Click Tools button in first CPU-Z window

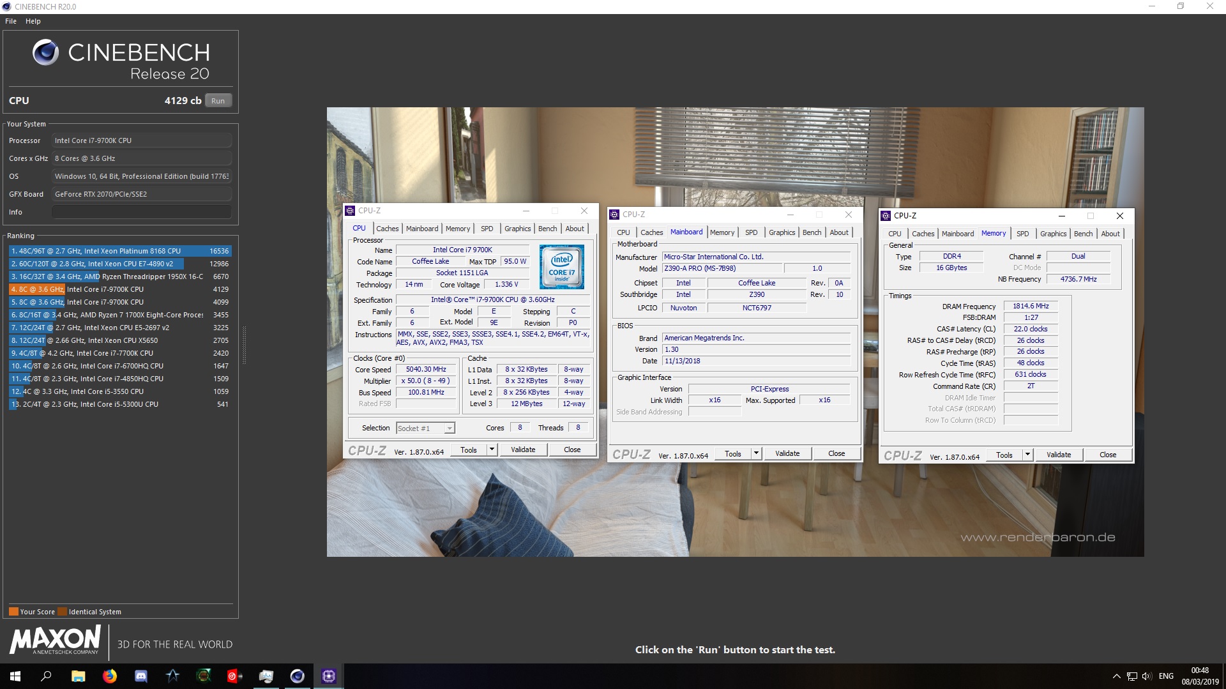click(x=469, y=450)
